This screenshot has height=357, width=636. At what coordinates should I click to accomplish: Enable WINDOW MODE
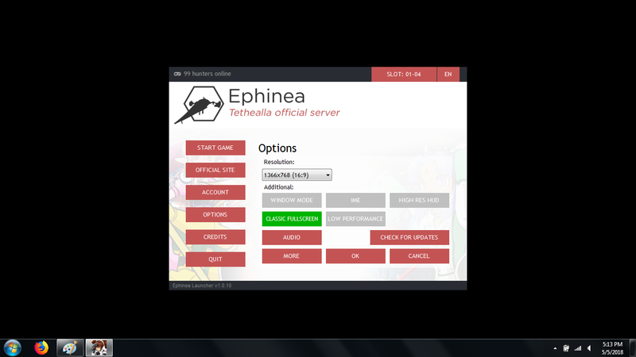click(x=292, y=200)
